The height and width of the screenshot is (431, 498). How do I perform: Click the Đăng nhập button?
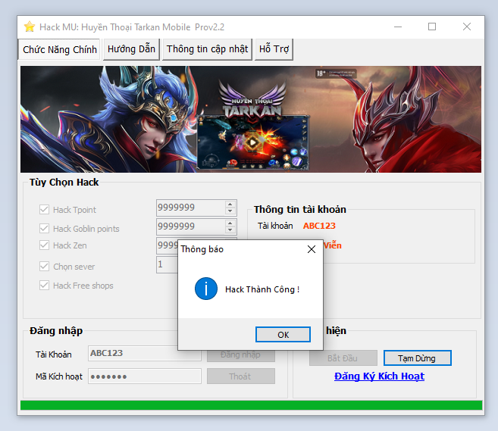[x=241, y=355]
